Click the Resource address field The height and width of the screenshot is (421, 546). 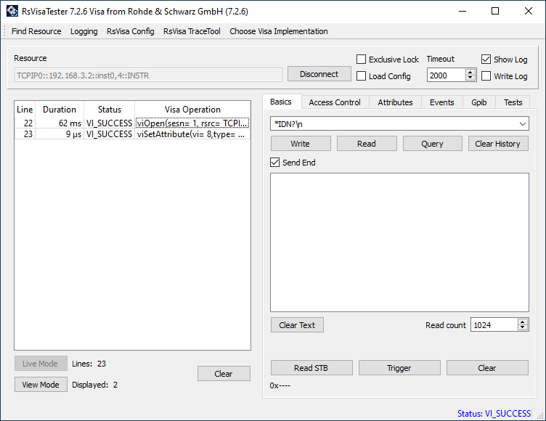click(x=148, y=75)
